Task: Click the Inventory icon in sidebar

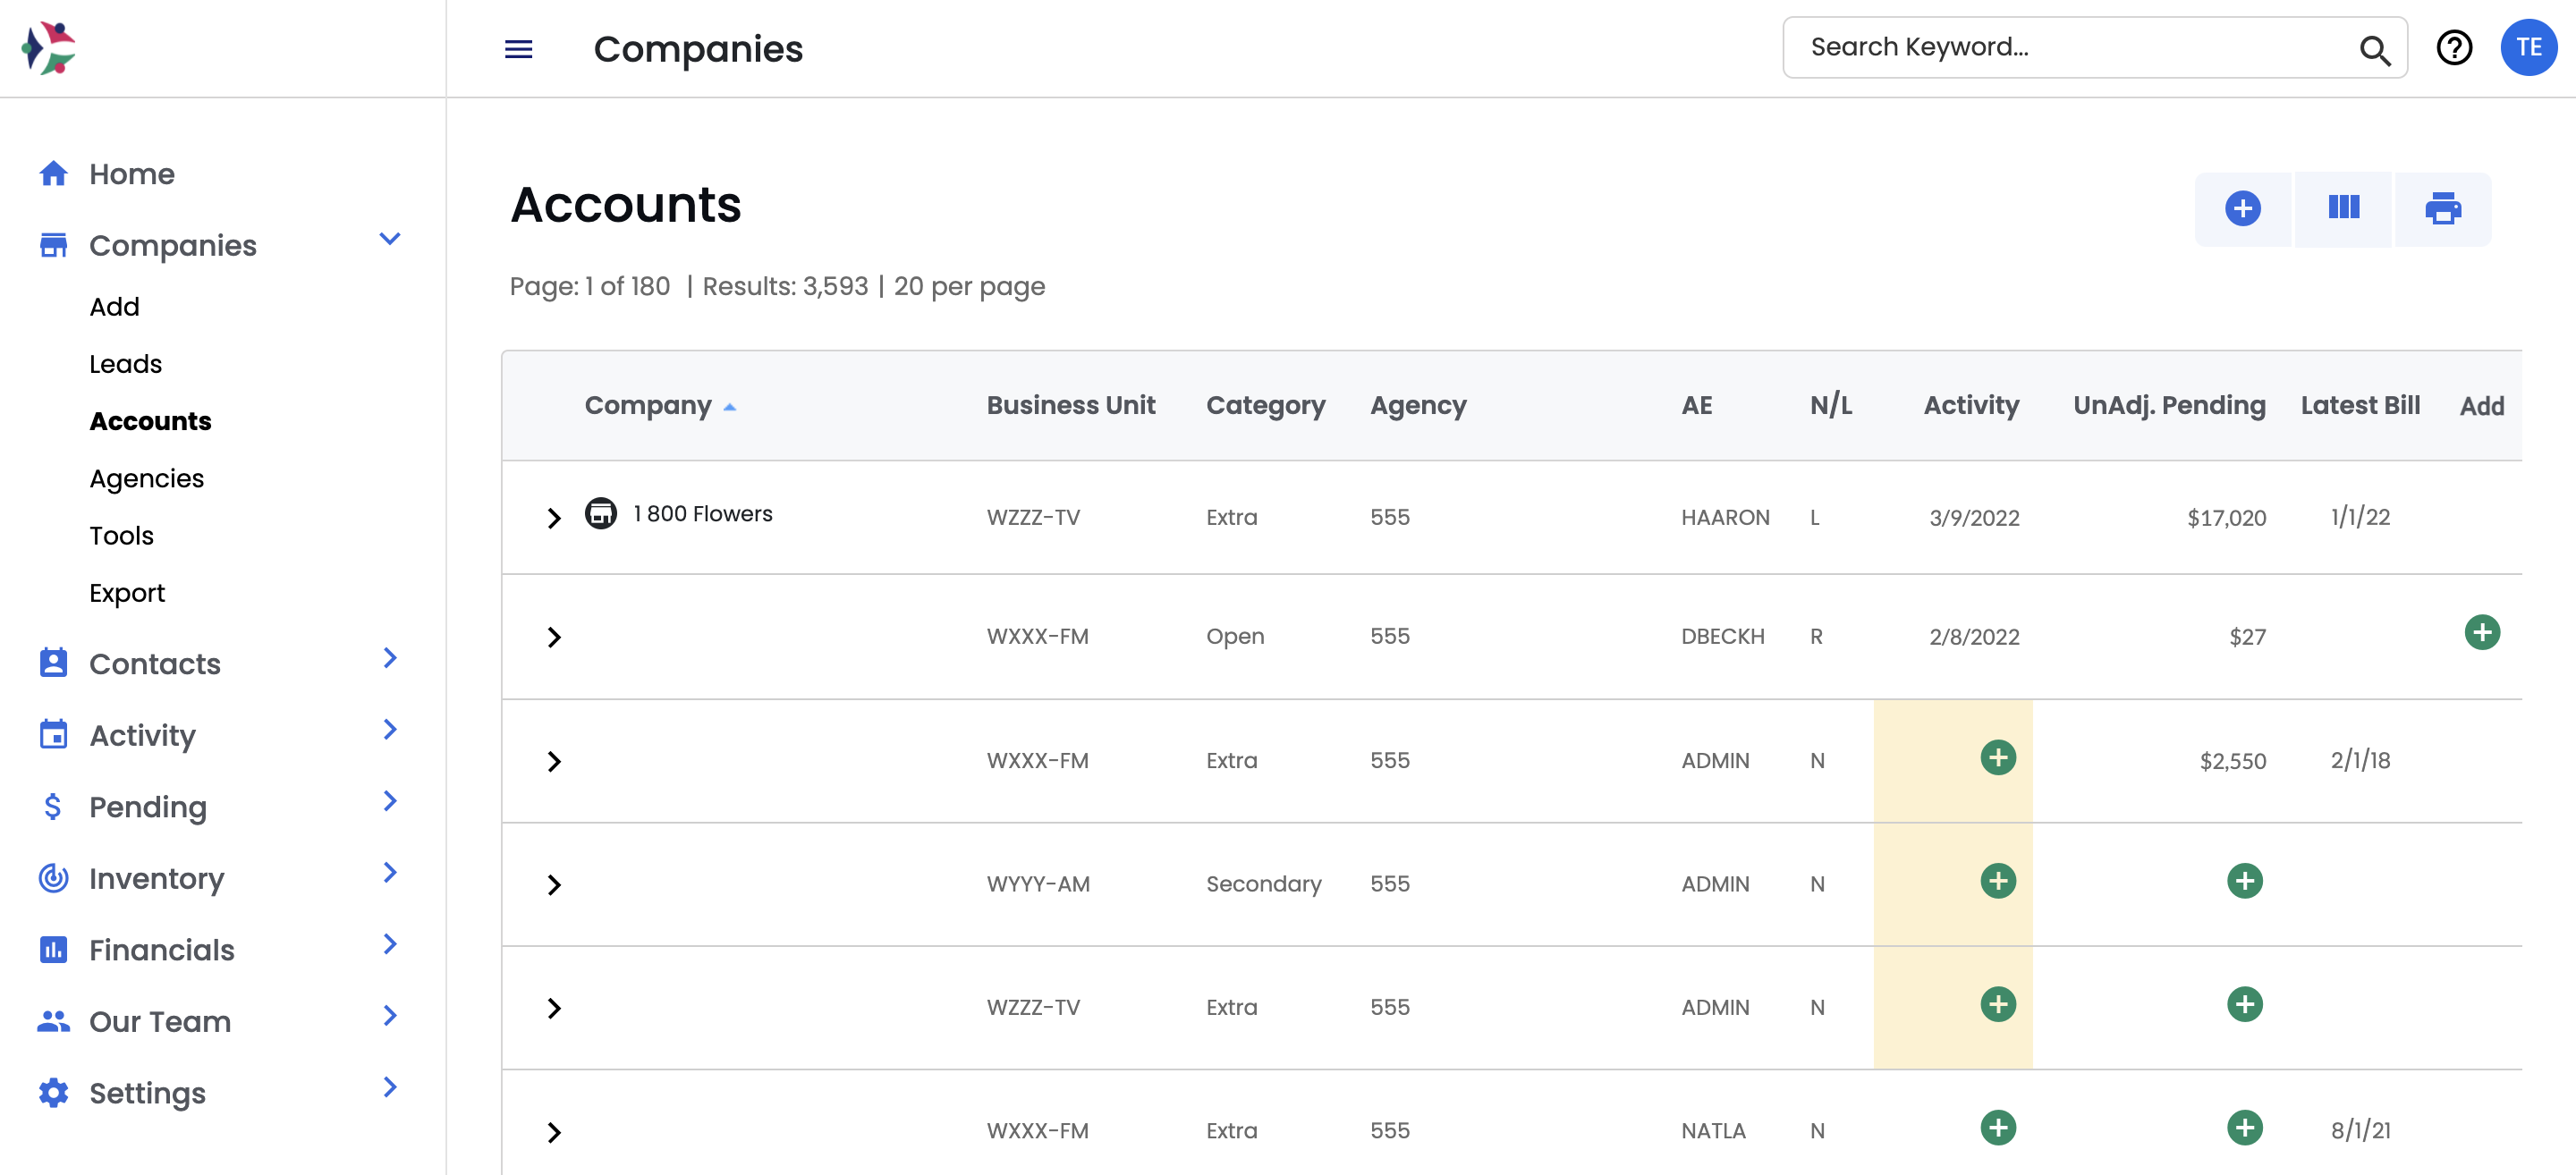Action: click(x=53, y=878)
